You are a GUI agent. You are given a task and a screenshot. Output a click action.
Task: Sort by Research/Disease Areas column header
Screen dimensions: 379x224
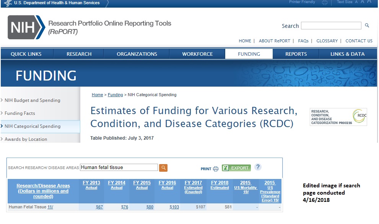point(43,191)
